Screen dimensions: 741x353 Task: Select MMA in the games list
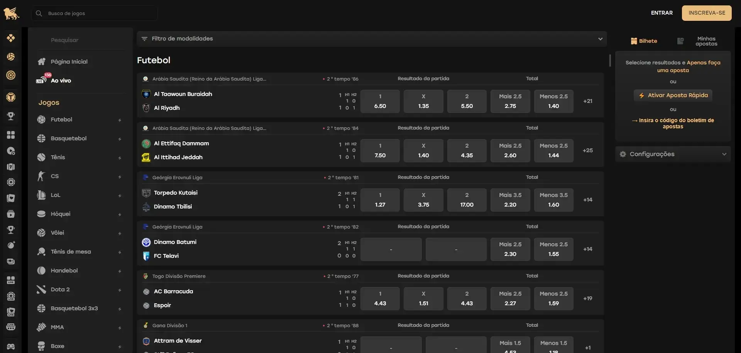pos(57,328)
